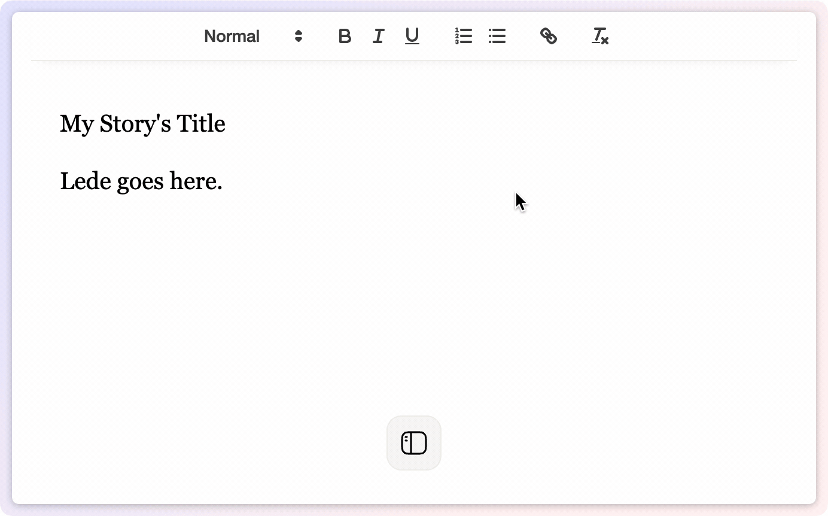The image size is (828, 516).
Task: Enable bullet list mode
Action: pos(497,37)
